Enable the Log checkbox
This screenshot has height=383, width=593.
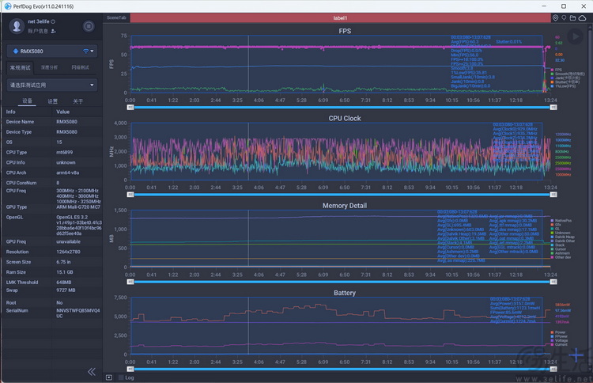[121, 377]
